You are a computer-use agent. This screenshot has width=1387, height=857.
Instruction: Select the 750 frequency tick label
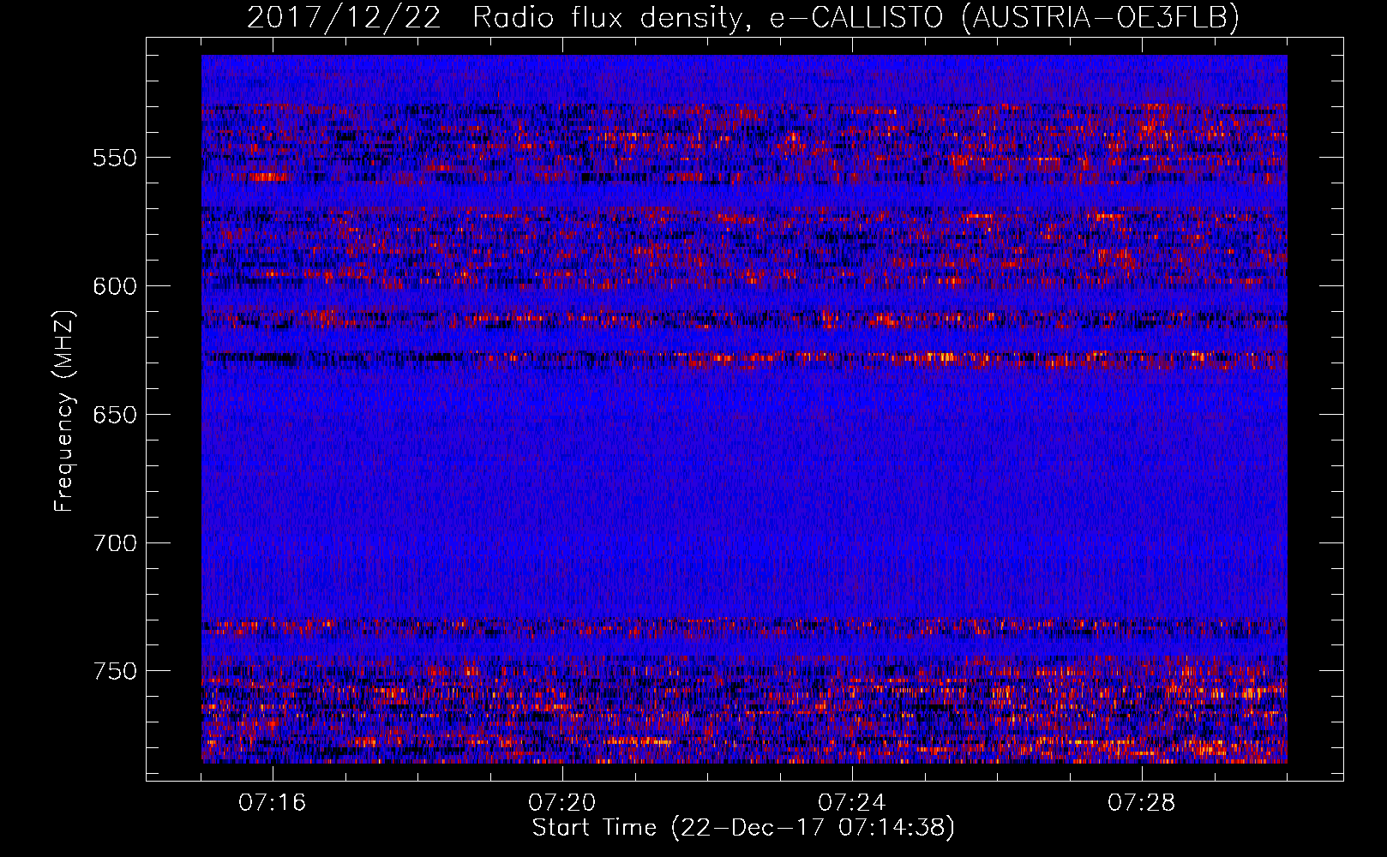[115, 671]
